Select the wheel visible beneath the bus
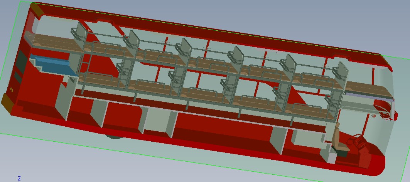 pyautogui.click(x=114, y=136)
